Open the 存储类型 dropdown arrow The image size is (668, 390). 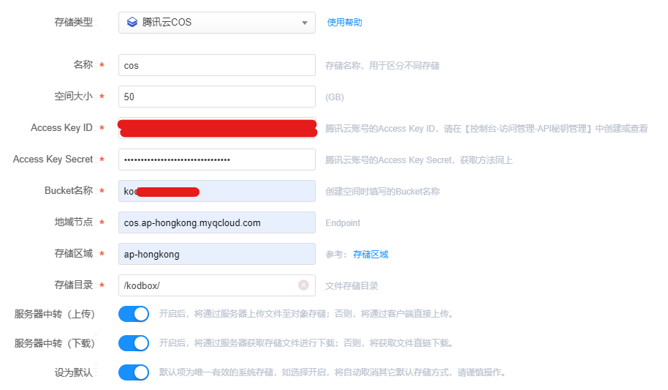304,23
